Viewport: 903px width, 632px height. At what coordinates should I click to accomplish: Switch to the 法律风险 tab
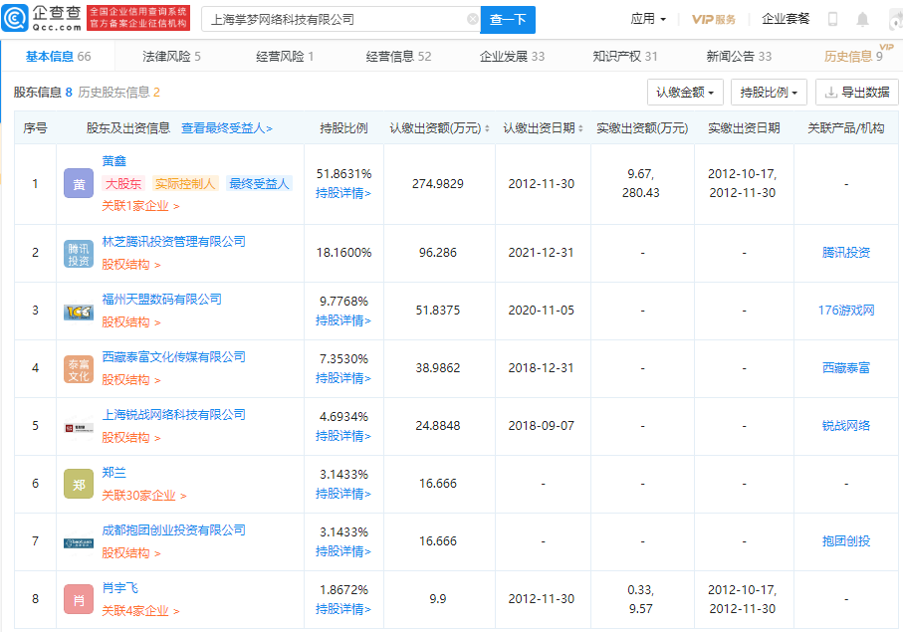point(171,57)
